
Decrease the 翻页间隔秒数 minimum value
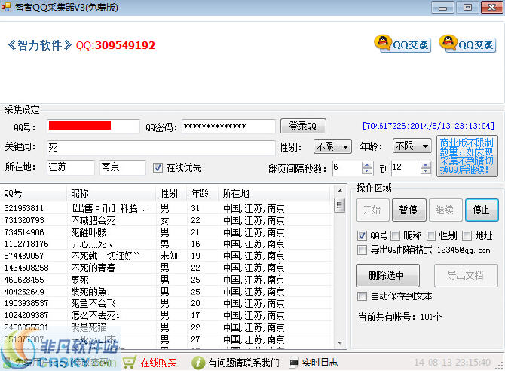(367, 171)
